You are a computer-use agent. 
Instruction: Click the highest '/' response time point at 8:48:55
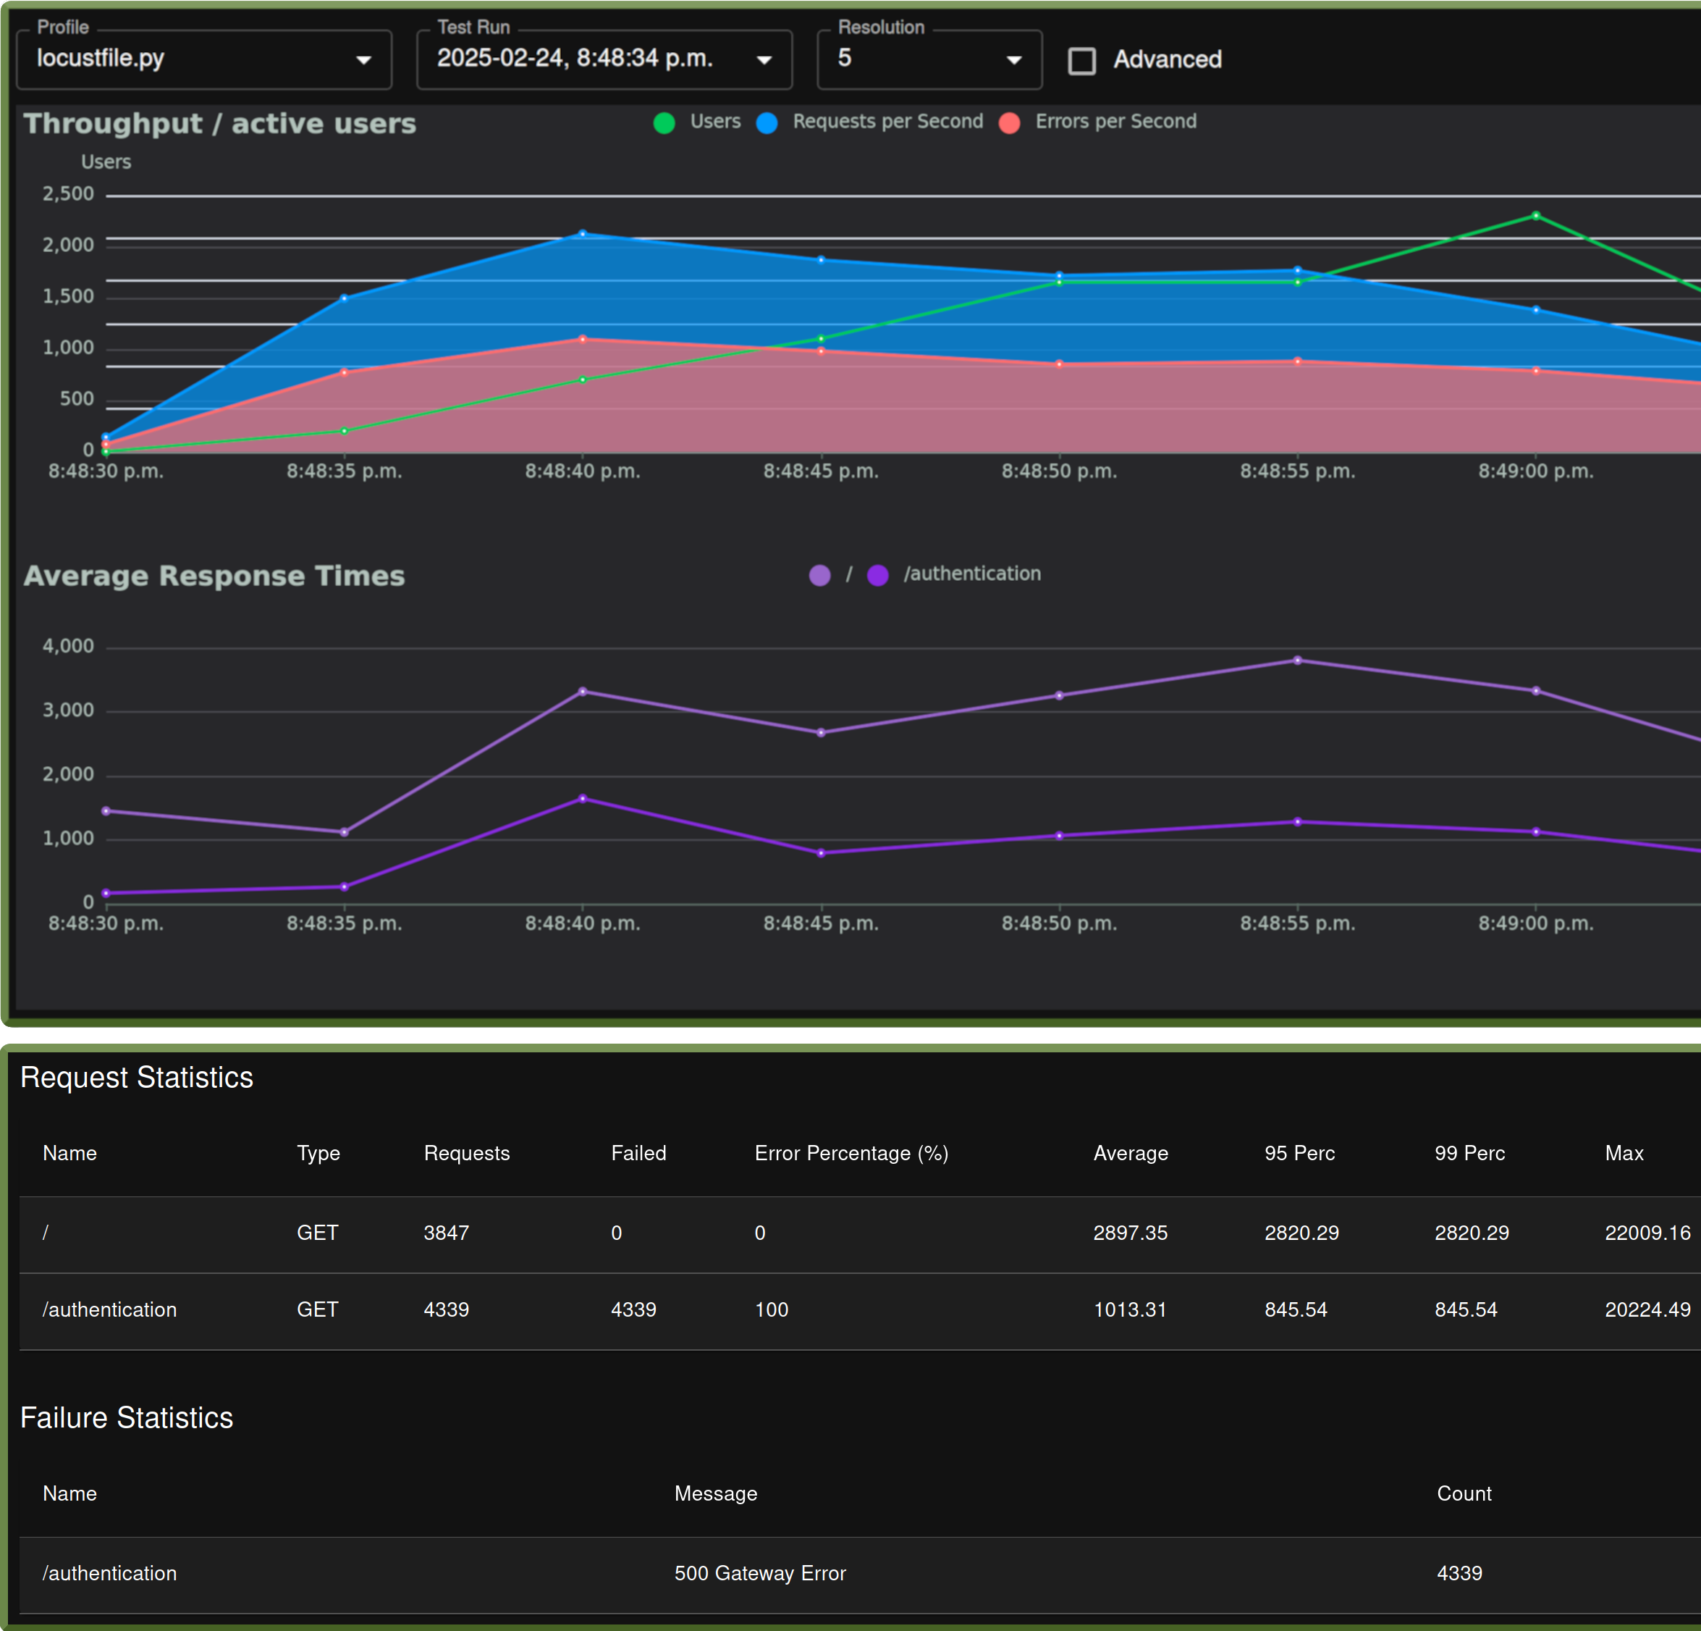pos(1297,660)
